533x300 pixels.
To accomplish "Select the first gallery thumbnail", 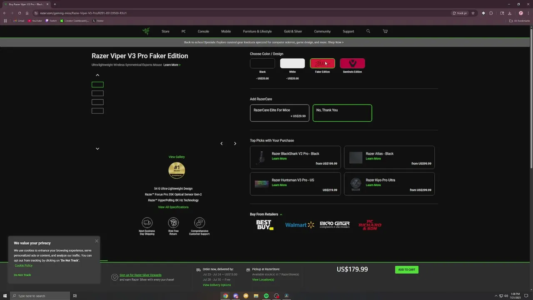I will 97,85.
